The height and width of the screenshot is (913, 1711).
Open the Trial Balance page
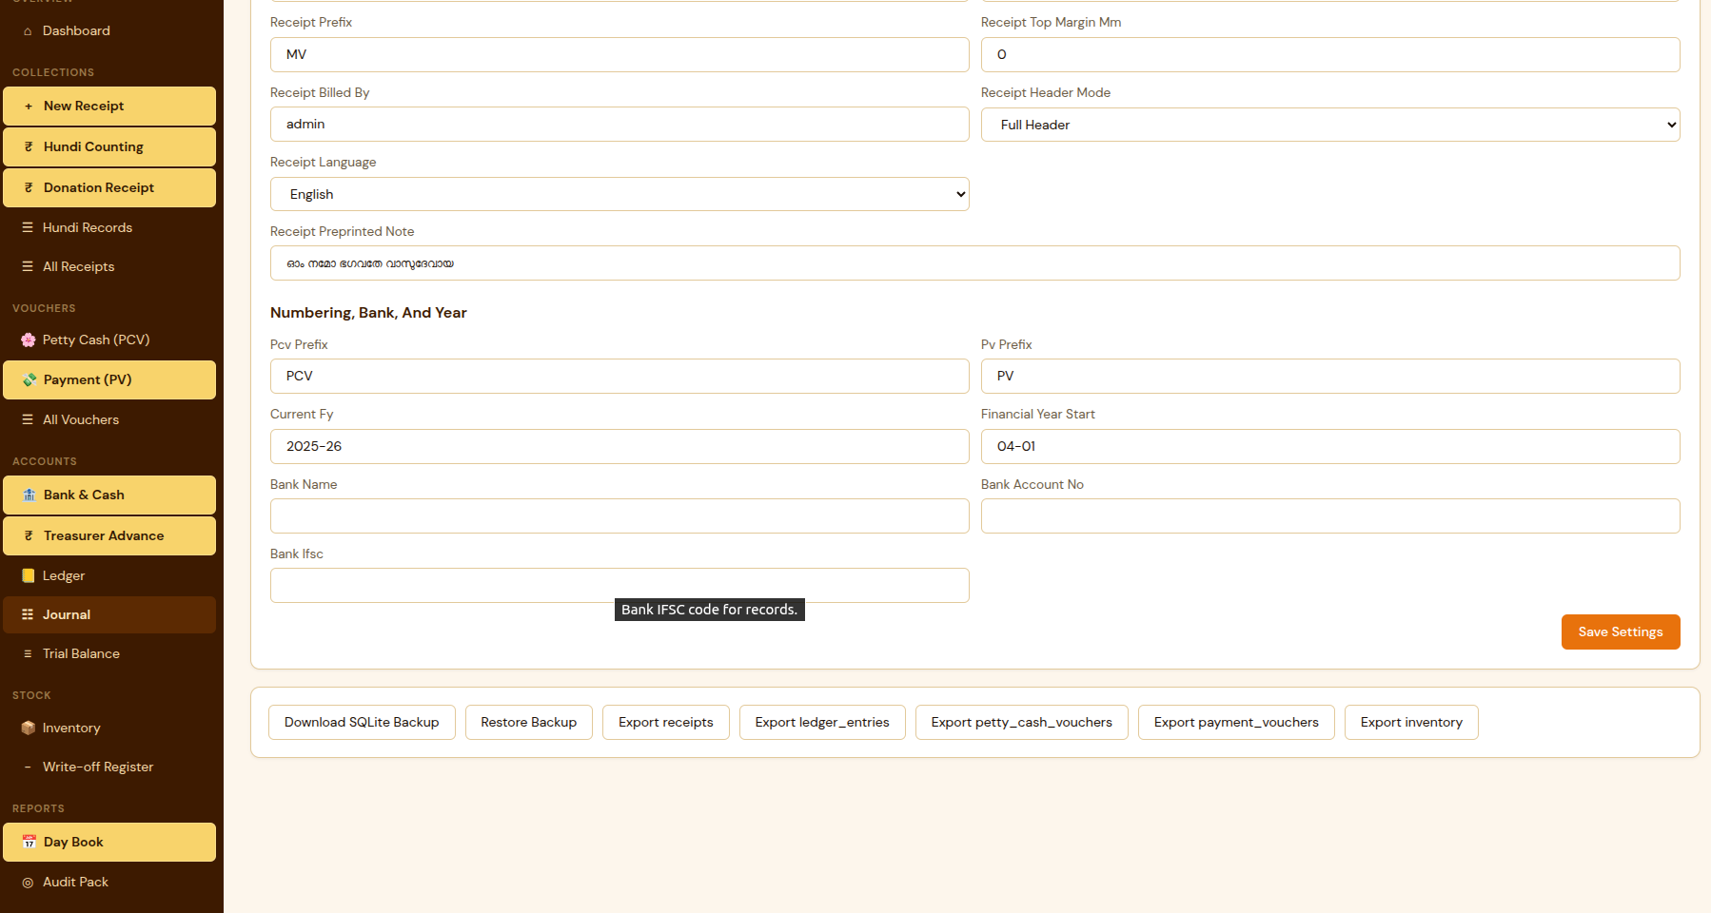pyautogui.click(x=109, y=654)
